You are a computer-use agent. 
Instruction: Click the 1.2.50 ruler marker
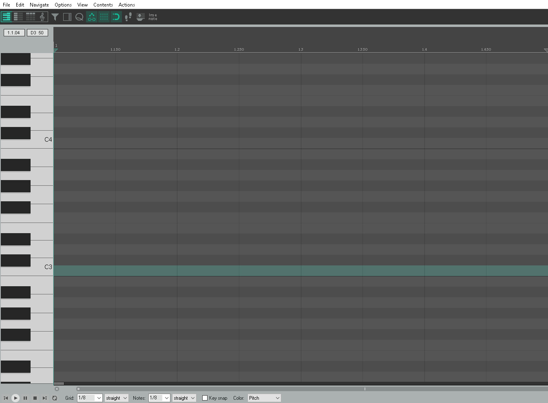tap(239, 49)
